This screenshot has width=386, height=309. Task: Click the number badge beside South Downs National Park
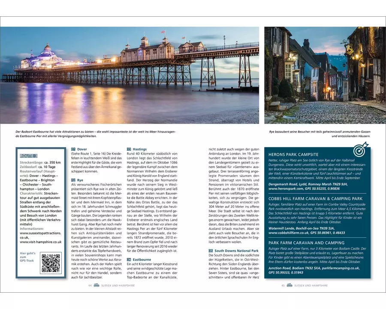click(x=211, y=251)
